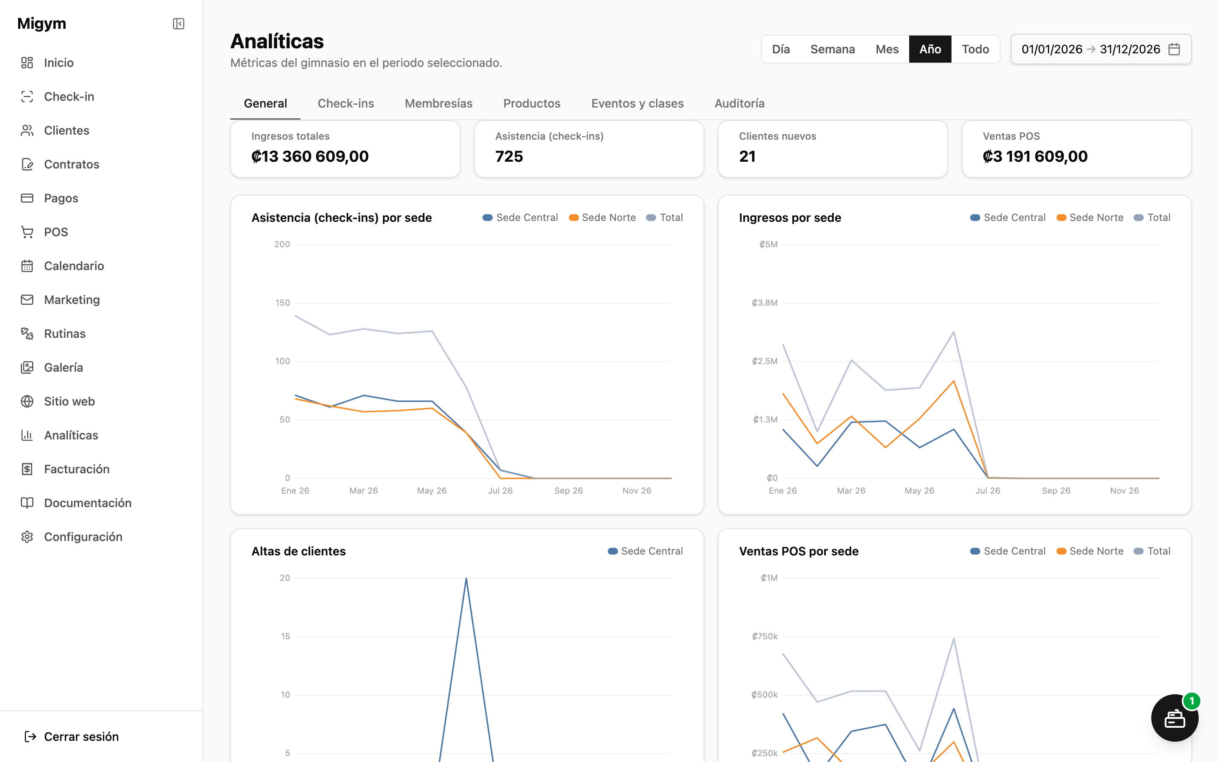Click the Configuración gear icon

click(27, 537)
